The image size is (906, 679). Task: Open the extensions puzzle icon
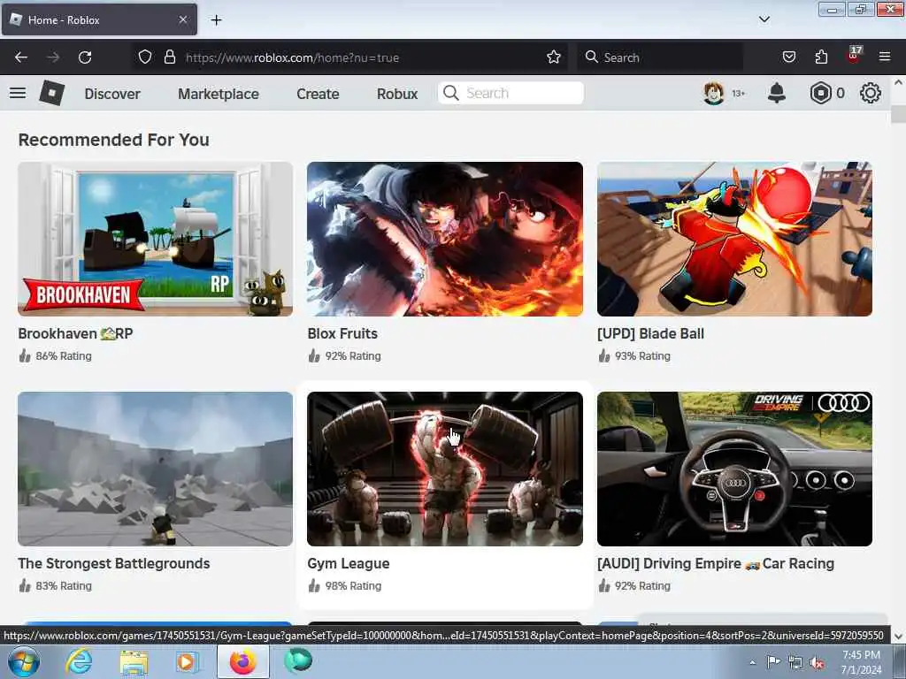pyautogui.click(x=821, y=57)
